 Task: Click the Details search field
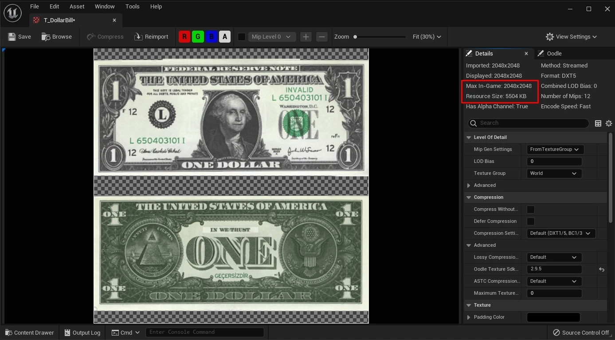[x=528, y=123]
